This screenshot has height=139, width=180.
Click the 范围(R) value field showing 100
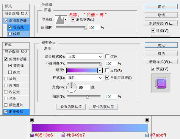pyautogui.click(x=94, y=28)
